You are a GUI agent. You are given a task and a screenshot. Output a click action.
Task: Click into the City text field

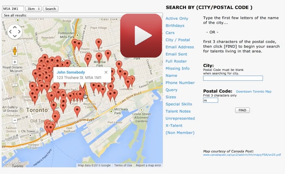233,78
